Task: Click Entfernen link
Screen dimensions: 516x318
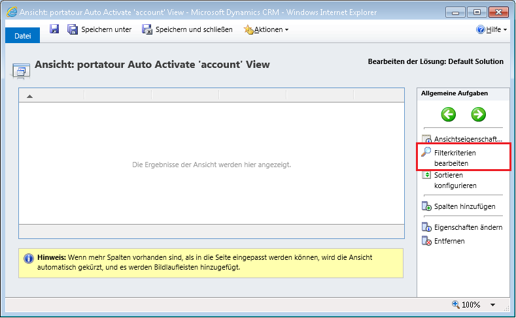Action: [x=449, y=241]
